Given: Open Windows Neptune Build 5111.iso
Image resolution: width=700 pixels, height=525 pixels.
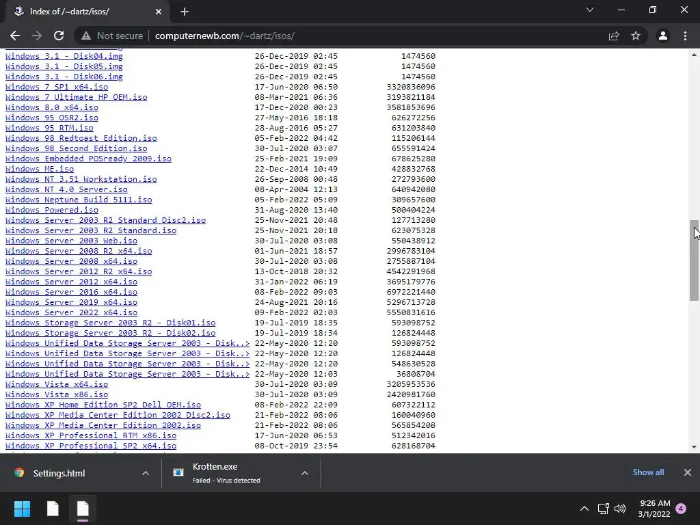Looking at the screenshot, I should click(x=79, y=200).
